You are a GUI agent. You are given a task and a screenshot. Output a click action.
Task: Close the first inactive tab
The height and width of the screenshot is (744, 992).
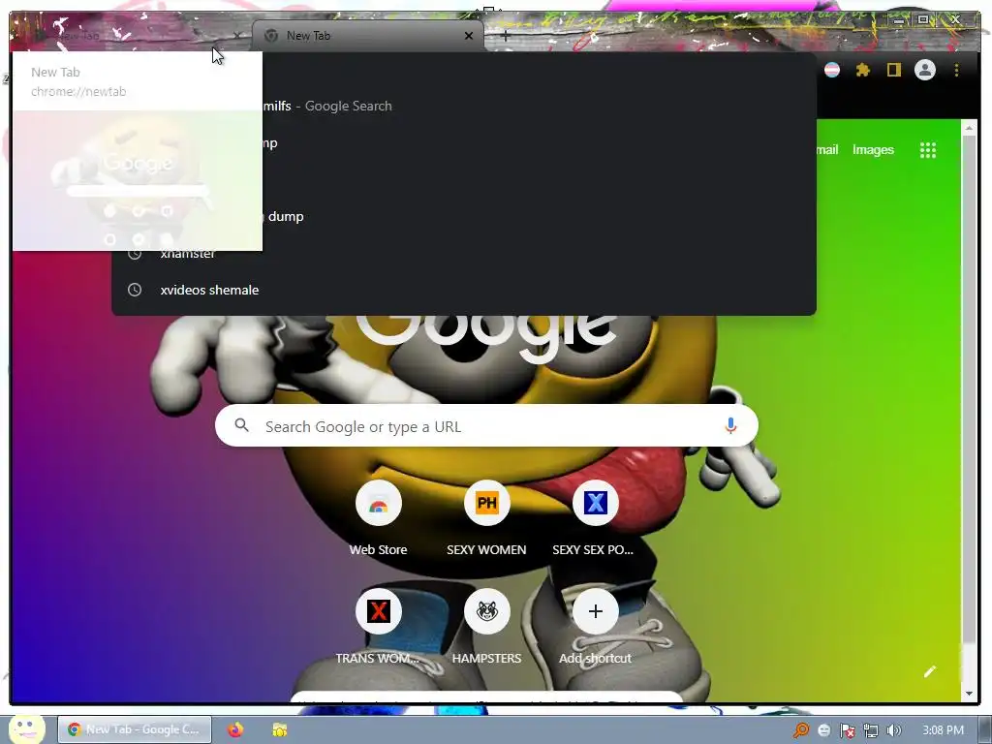pyautogui.click(x=237, y=36)
